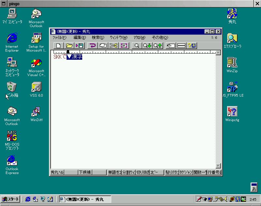The image size is (261, 206).
Task: Open the マクロ(M) menu
Action: [139, 38]
